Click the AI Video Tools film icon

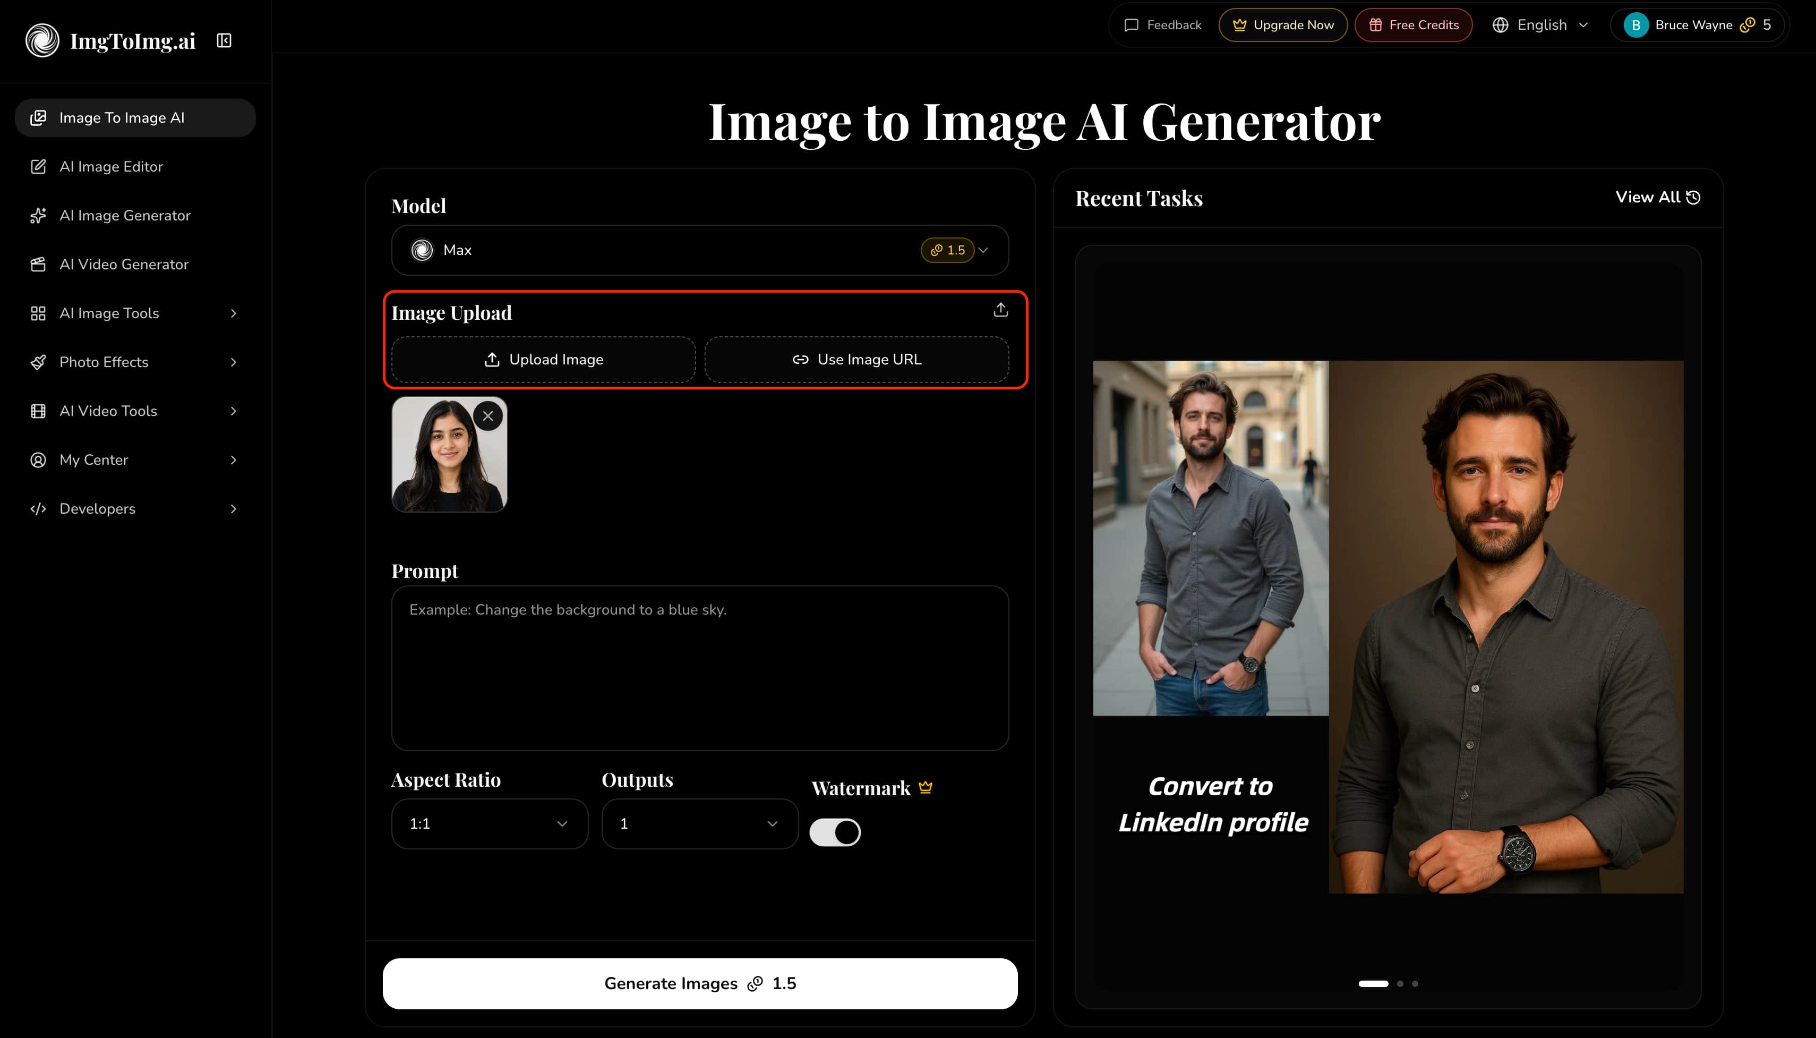[38, 411]
